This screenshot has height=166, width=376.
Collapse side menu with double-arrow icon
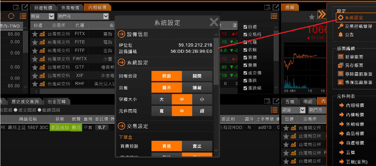tap(322, 14)
